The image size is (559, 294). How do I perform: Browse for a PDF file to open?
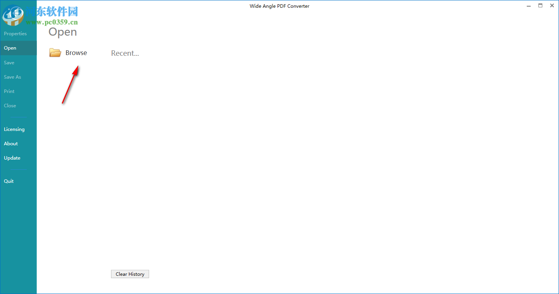[76, 52]
